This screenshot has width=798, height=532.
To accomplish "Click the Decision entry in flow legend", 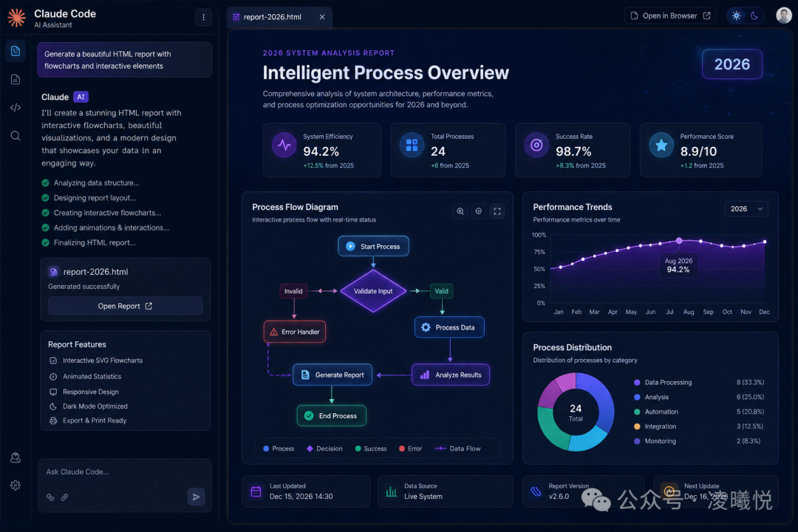I will [x=324, y=449].
